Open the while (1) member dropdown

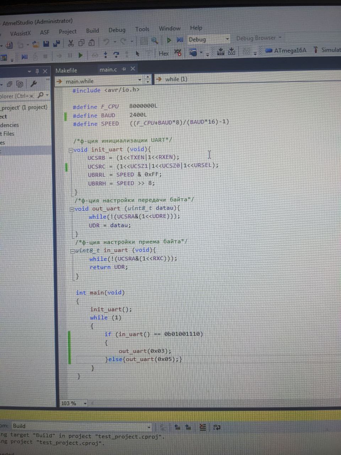coord(248,77)
